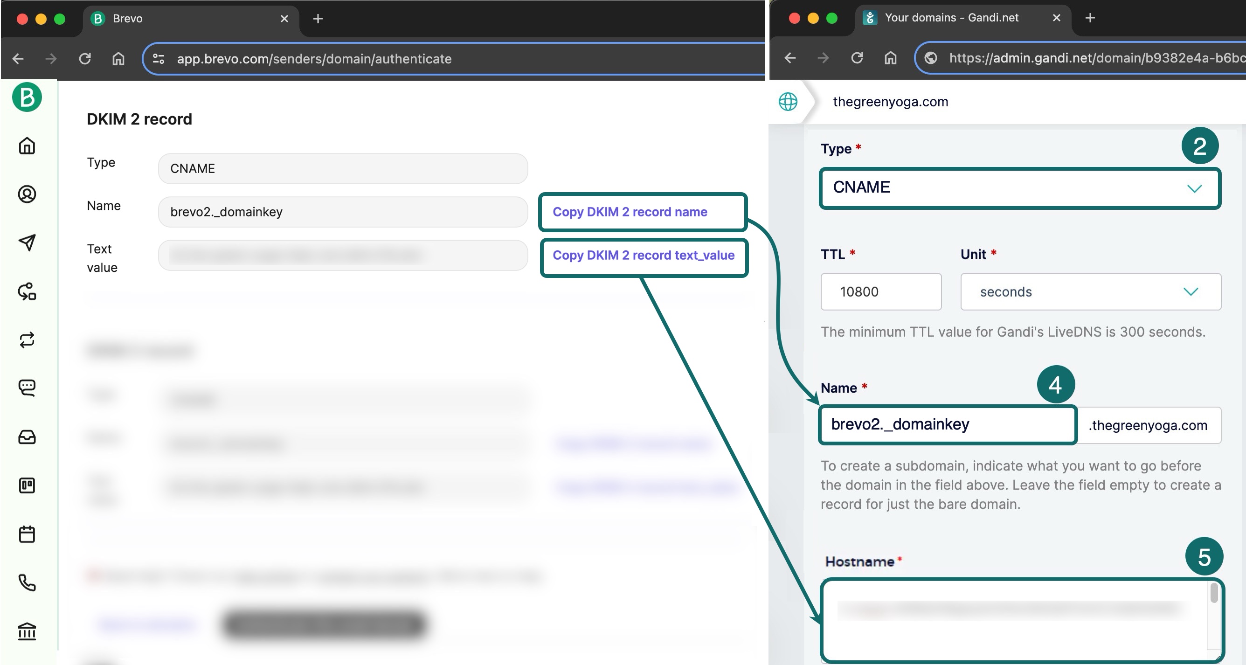Click the .thegreenyoga.com domain suffix
Viewport: 1246px width, 665px height.
pos(1148,425)
